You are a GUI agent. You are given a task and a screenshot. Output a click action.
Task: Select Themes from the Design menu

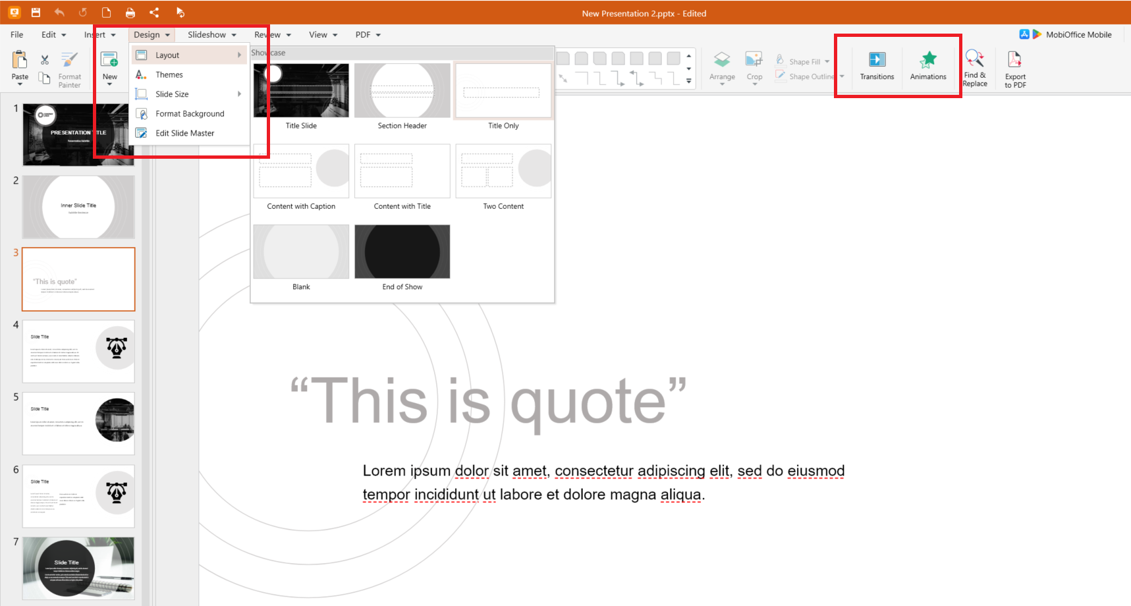169,75
